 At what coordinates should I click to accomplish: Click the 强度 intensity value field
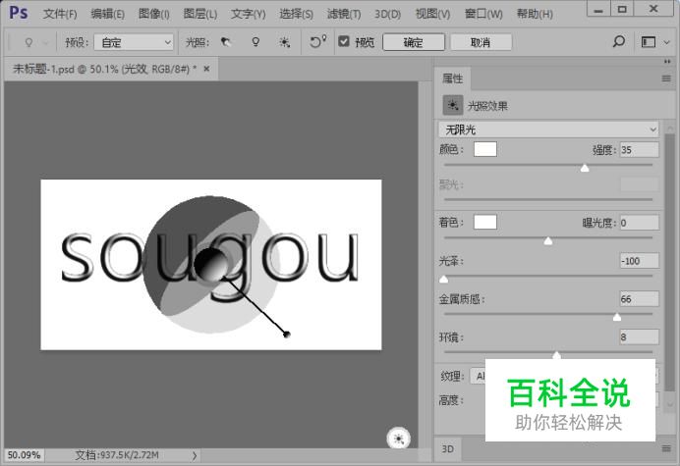[x=640, y=150]
